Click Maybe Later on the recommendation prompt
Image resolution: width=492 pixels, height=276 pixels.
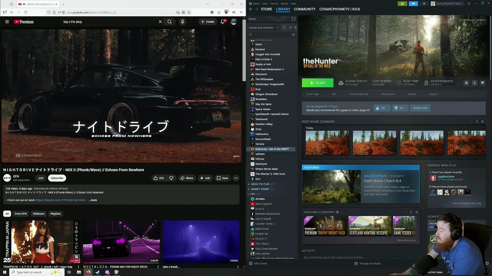pyautogui.click(x=420, y=108)
